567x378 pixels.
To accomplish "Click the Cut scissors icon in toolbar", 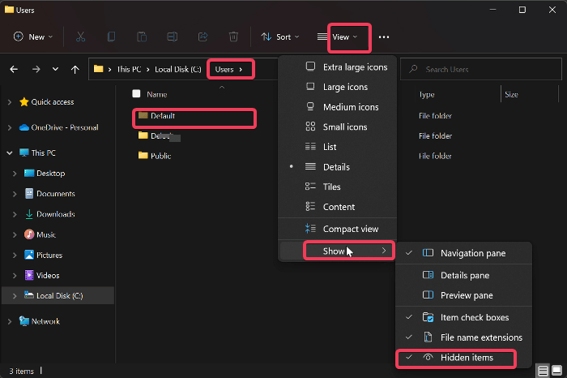I will pos(80,37).
